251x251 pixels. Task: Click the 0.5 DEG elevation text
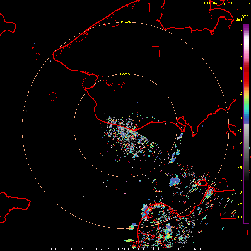tap(137, 249)
